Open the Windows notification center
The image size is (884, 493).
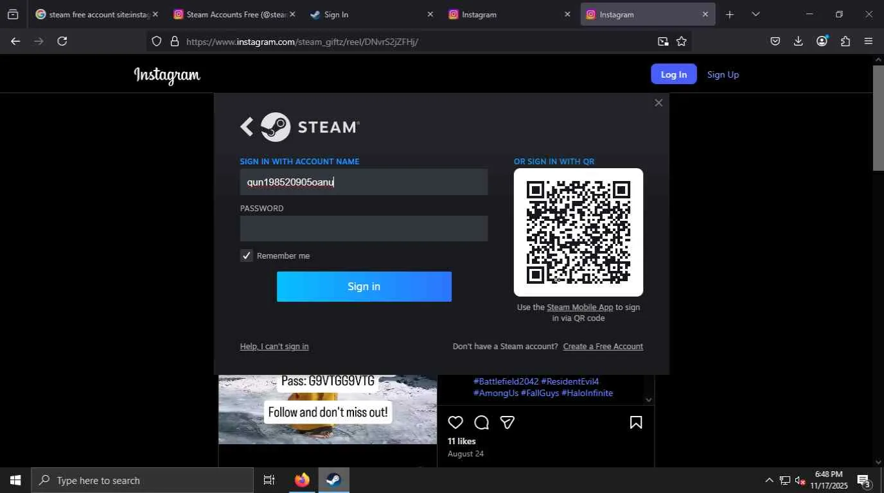(865, 480)
